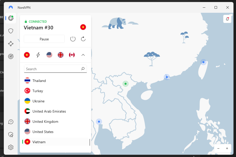236x157 pixels.
Task: Click Vietnam flag beside Vietnam #30
Action: [83, 27]
